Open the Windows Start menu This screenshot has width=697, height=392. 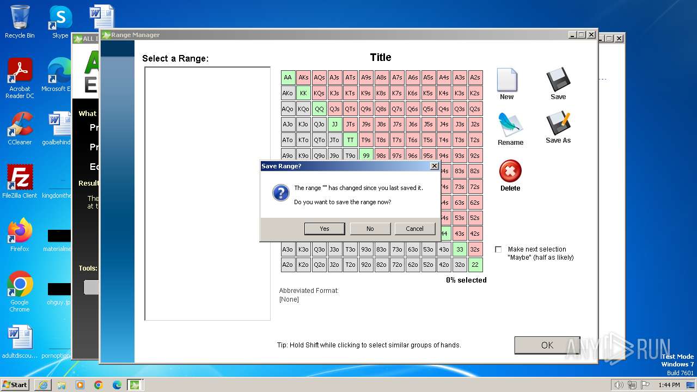point(15,384)
